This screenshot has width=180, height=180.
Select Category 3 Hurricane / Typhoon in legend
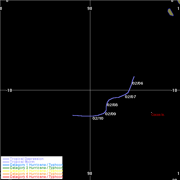(36, 171)
